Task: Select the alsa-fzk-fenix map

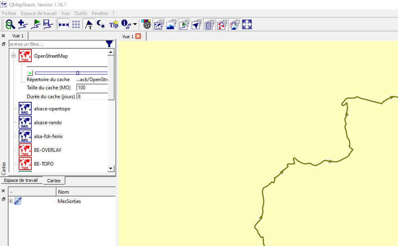Action: click(48, 136)
